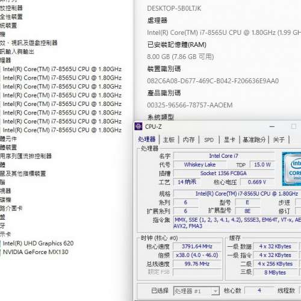
Task: Click the 用序列匯流排控制器 device category
Action: coord(26,156)
